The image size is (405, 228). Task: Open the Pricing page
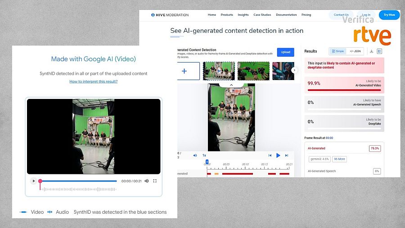point(306,15)
